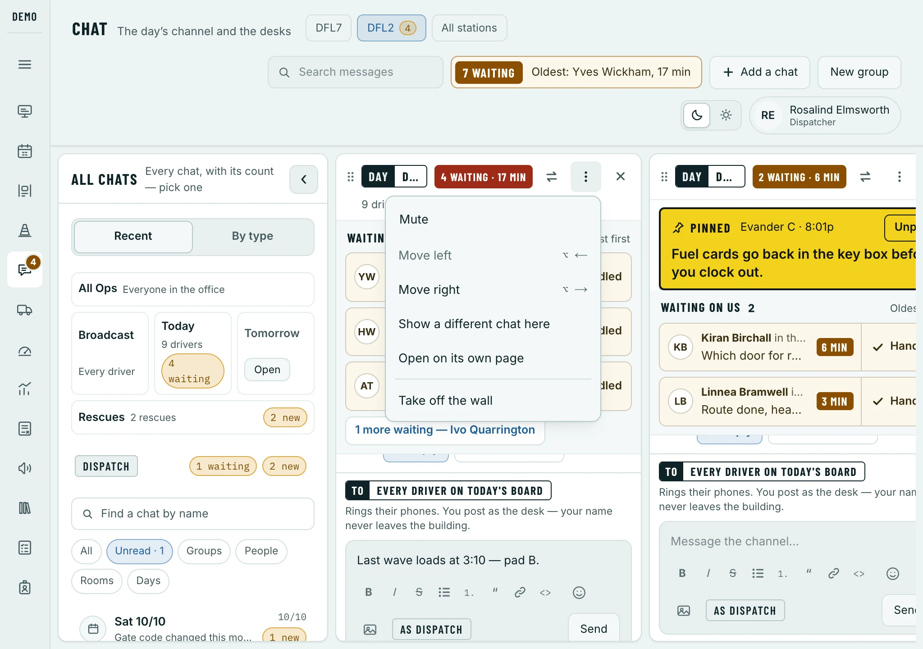Insert a code block in the second composer
923x649 pixels.
tap(859, 573)
